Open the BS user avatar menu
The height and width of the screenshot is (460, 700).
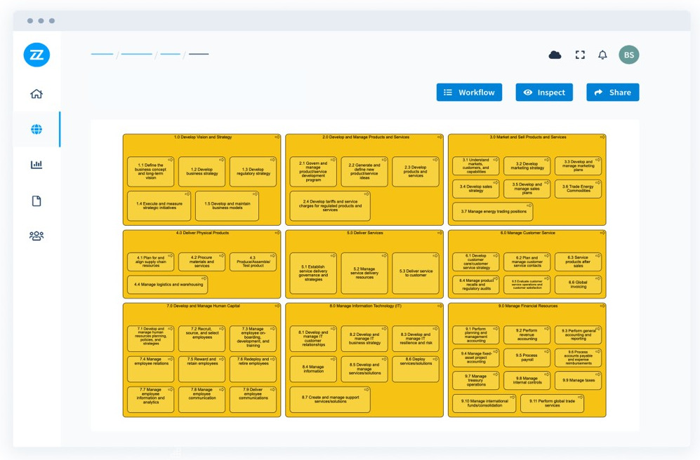pos(629,55)
